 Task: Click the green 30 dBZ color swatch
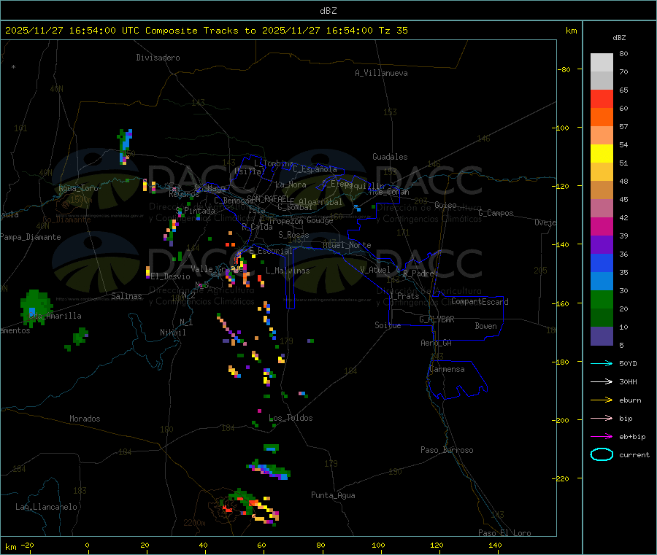(602, 299)
